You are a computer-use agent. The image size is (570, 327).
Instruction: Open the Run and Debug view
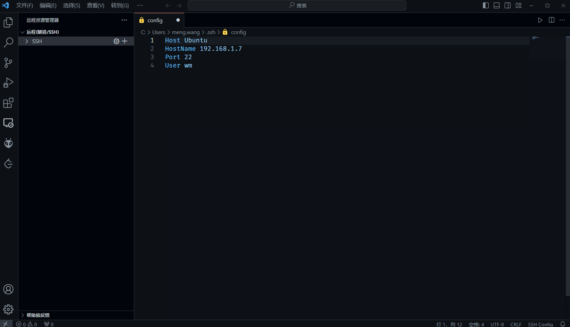[8, 83]
